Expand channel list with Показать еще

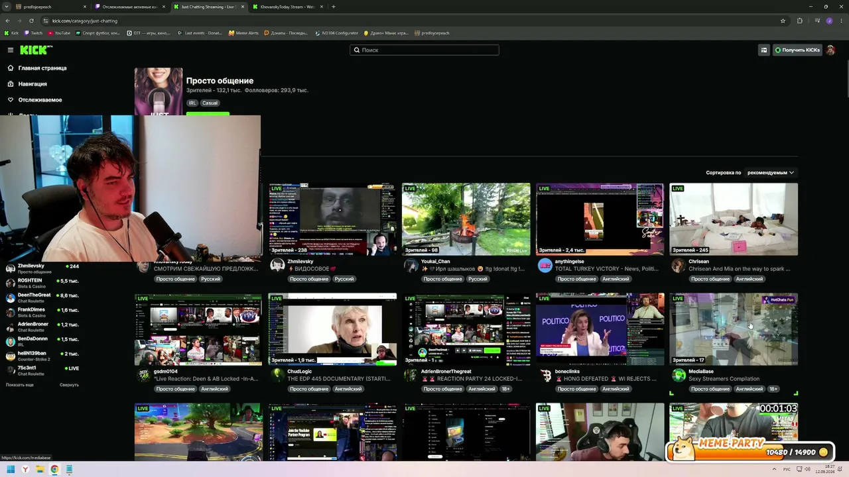click(x=20, y=385)
